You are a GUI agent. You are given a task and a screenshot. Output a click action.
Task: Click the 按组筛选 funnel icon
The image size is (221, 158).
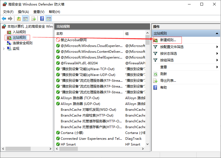coord(155,60)
